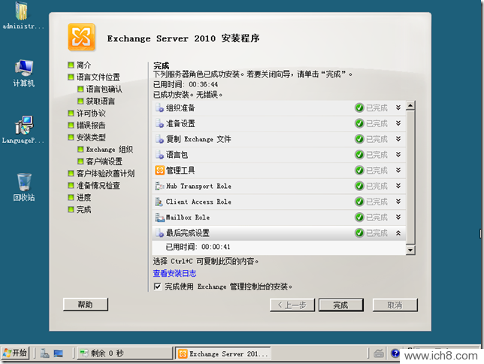
Task: Uncheck 完成使用 Exchange 管理控制台的安装 checkbox
Action: coord(157,287)
